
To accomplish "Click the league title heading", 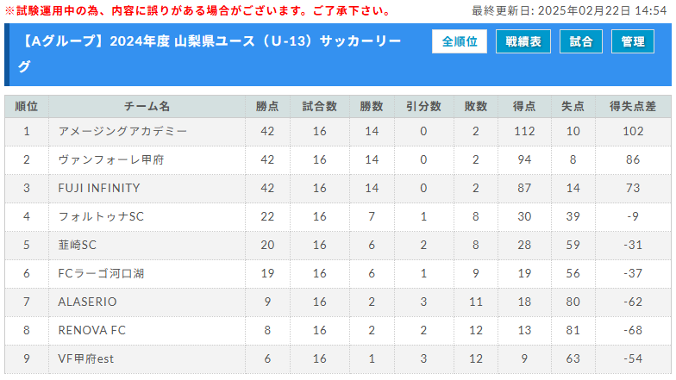I will click(210, 53).
